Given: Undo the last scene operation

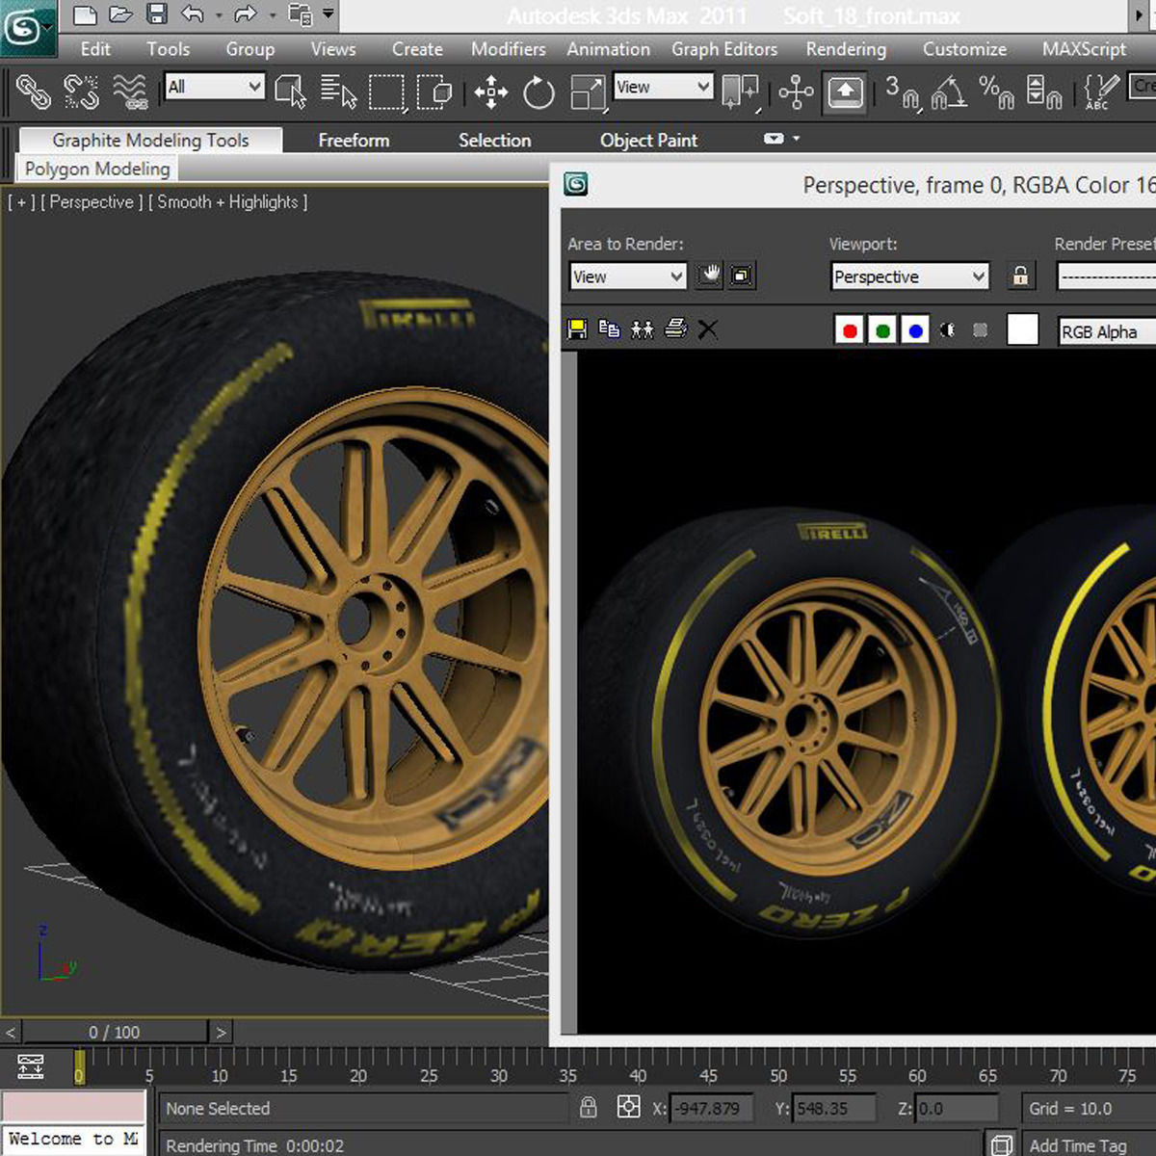Looking at the screenshot, I should click(x=193, y=14).
